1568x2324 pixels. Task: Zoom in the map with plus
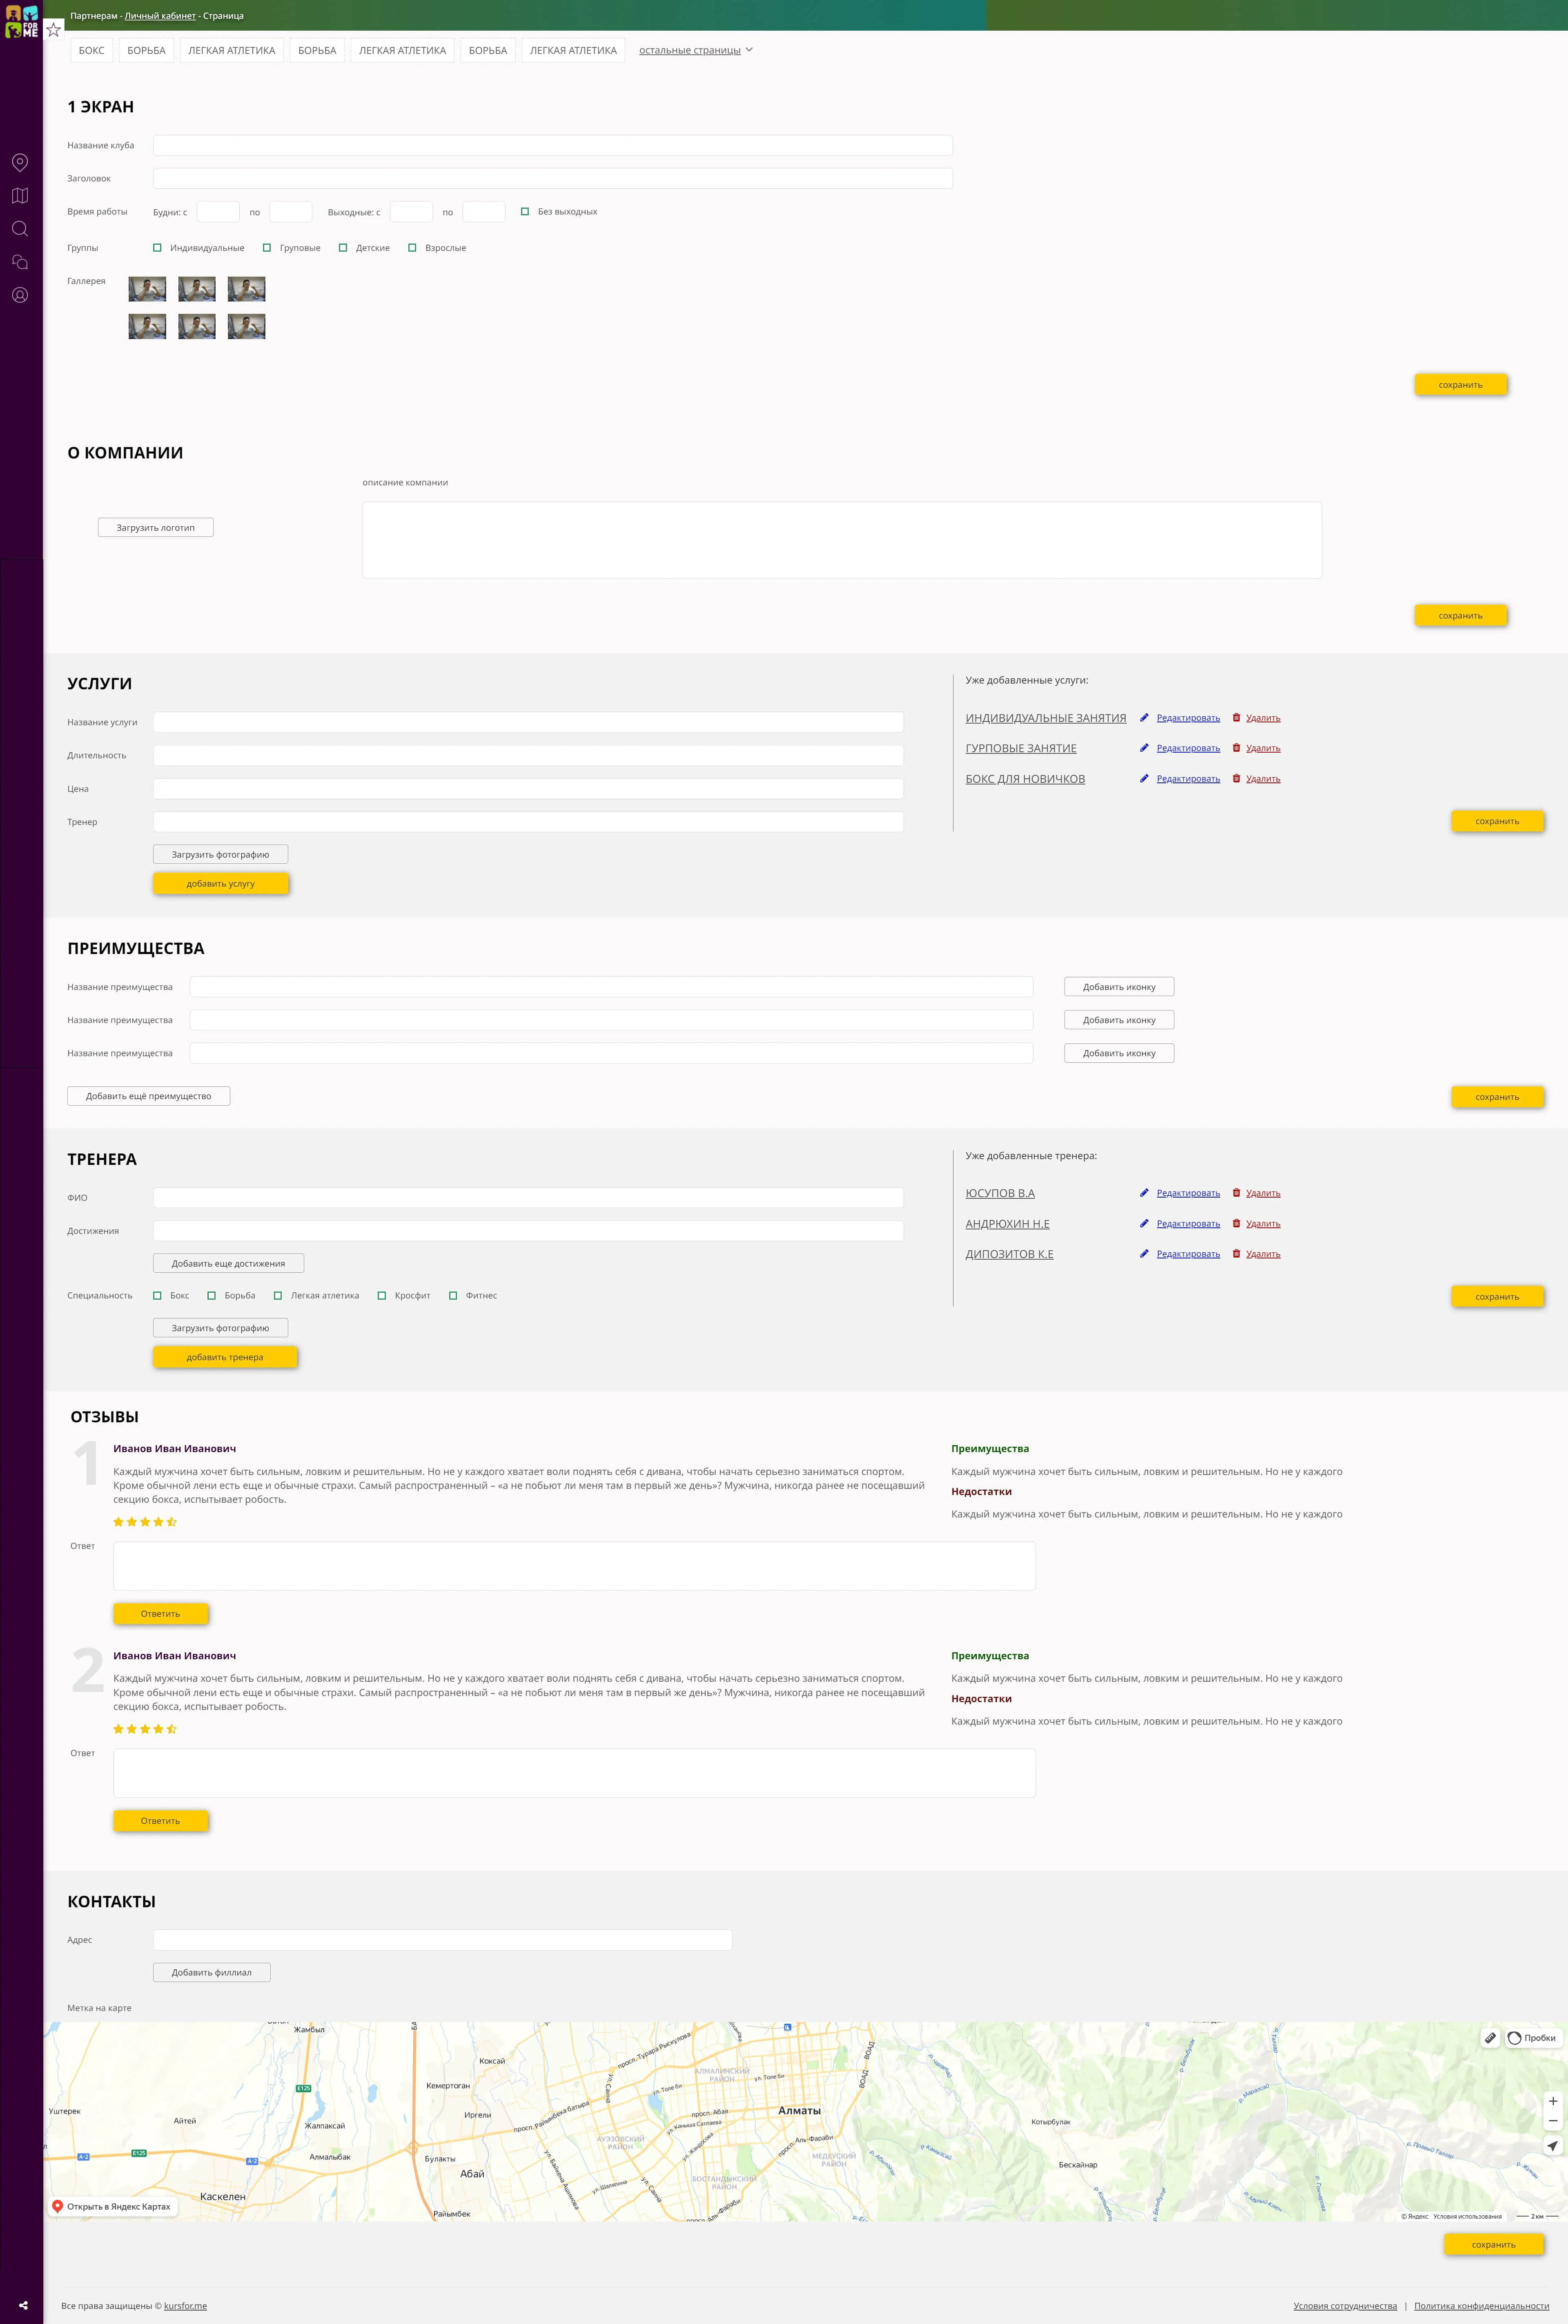[1552, 2101]
